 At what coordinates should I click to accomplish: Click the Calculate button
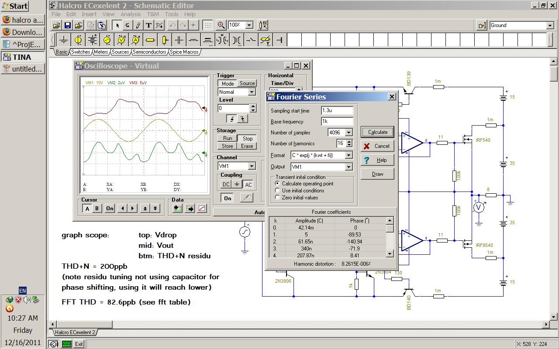378,132
